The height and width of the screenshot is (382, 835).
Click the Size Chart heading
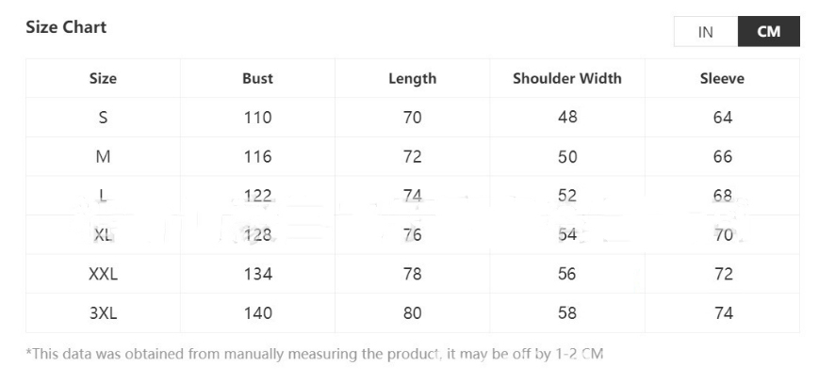pyautogui.click(x=66, y=27)
